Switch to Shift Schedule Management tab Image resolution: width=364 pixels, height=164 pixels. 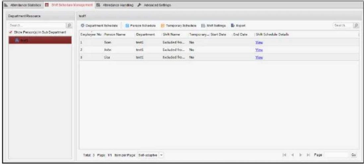click(69, 5)
